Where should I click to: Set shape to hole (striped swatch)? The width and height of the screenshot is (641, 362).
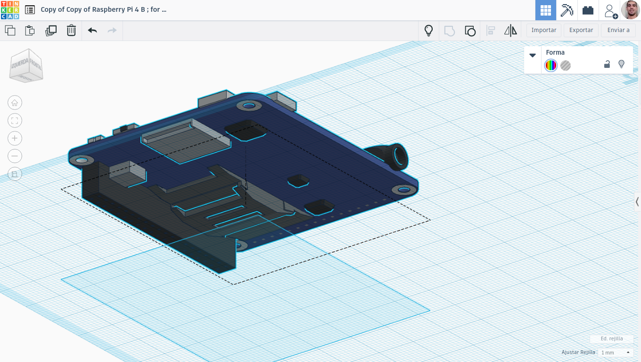(x=566, y=66)
